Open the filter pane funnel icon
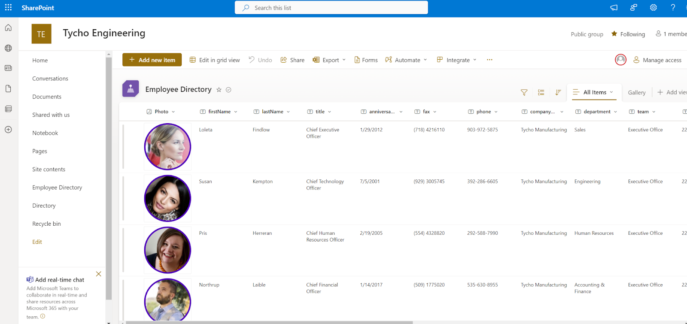Viewport: 687px width, 324px height. pyautogui.click(x=524, y=92)
